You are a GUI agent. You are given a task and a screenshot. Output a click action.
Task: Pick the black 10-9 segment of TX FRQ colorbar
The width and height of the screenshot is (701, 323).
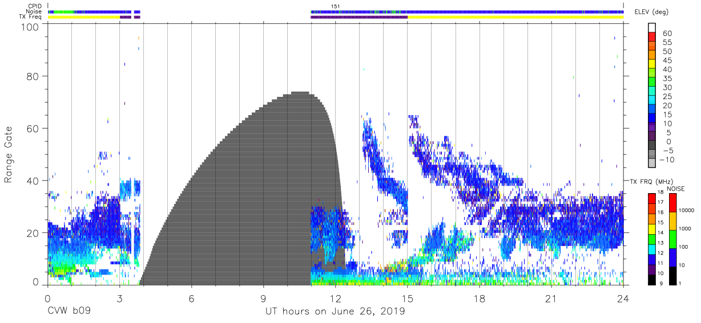tap(652, 280)
